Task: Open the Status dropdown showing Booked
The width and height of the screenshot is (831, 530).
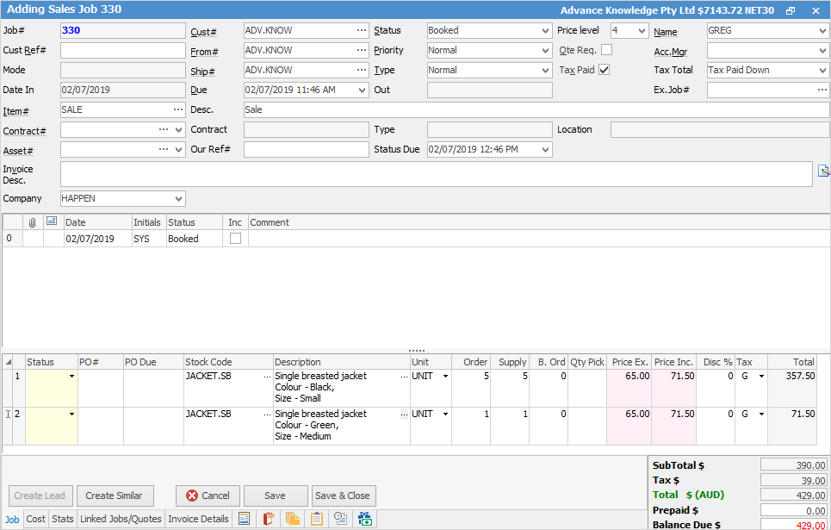Action: pyautogui.click(x=545, y=30)
